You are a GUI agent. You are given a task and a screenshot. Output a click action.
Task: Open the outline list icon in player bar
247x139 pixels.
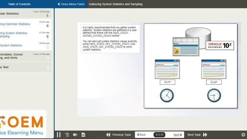point(67,135)
